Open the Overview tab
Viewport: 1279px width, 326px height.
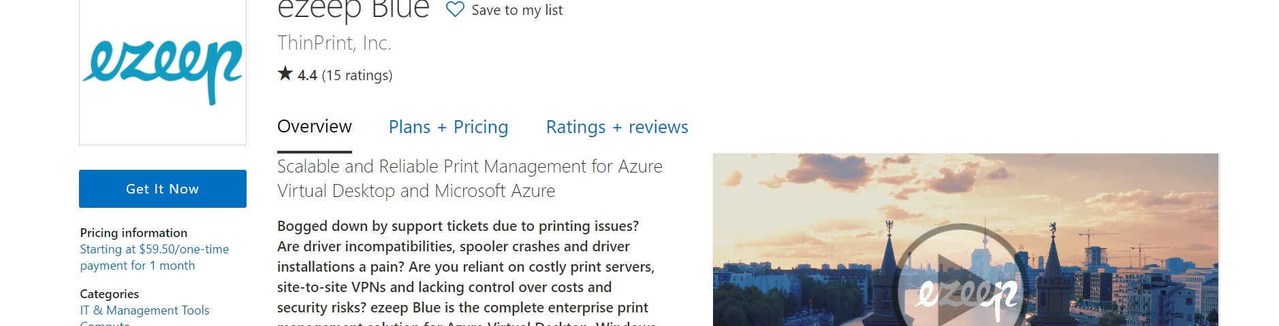314,127
